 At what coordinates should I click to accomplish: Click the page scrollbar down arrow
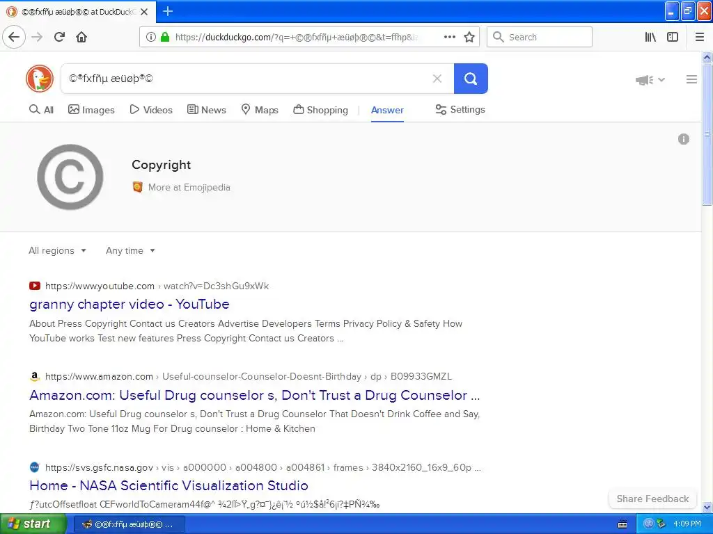(x=707, y=507)
